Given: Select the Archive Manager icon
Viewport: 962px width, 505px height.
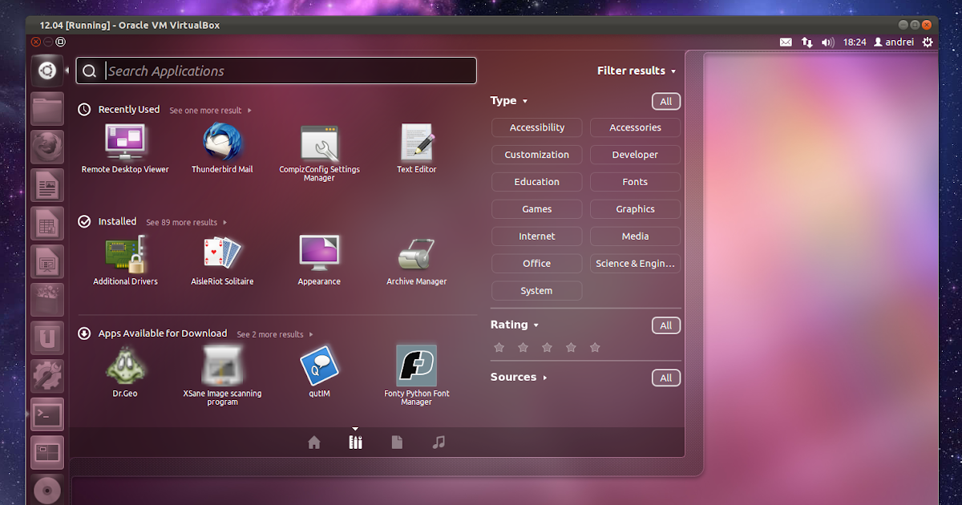Looking at the screenshot, I should tap(416, 257).
